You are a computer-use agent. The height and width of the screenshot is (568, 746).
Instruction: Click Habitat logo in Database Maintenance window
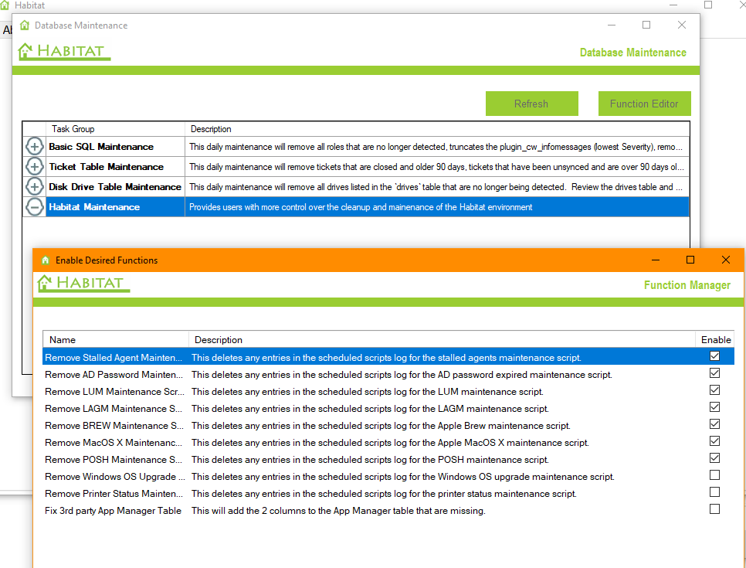(x=65, y=53)
